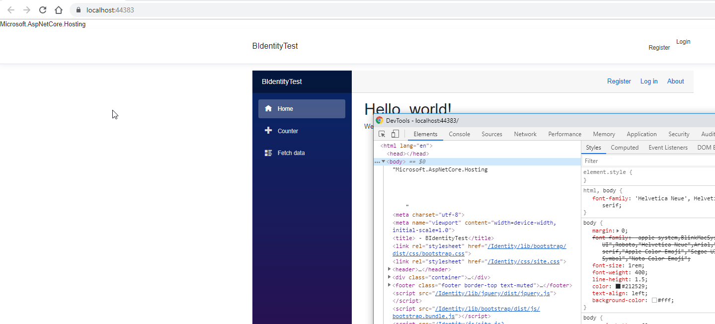Viewport: 715px width, 324px height.
Task: Click the three-dots icon beside the body element
Action: pos(377,162)
